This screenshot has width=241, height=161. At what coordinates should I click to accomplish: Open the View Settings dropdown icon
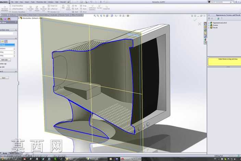(128, 16)
